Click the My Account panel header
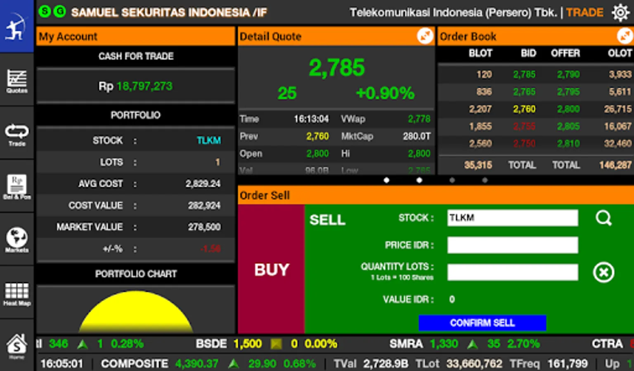 click(135, 36)
